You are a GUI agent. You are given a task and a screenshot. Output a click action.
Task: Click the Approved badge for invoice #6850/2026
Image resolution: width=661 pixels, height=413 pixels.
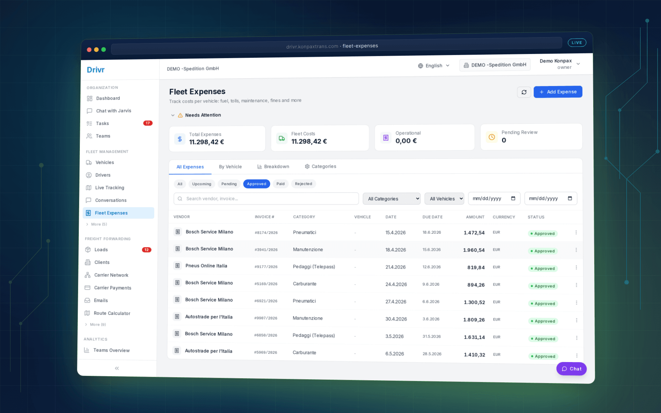pos(543,339)
